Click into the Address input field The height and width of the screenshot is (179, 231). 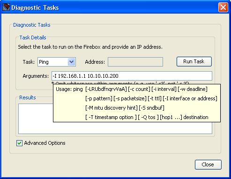coord(135,62)
